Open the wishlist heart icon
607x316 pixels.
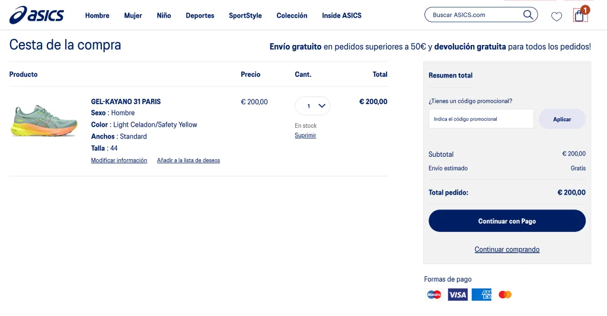[x=556, y=17]
